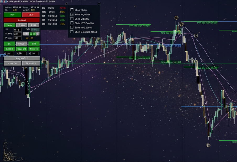The height and width of the screenshot is (162, 237).
Task: Collapse the checkbox options panel via its arrow
Action: 99,4
